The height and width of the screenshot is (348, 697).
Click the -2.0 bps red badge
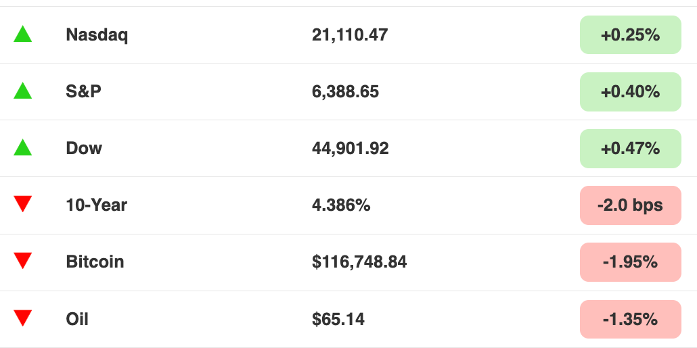pyautogui.click(x=630, y=205)
